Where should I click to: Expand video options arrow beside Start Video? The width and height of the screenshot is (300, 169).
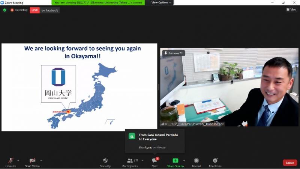click(41, 161)
